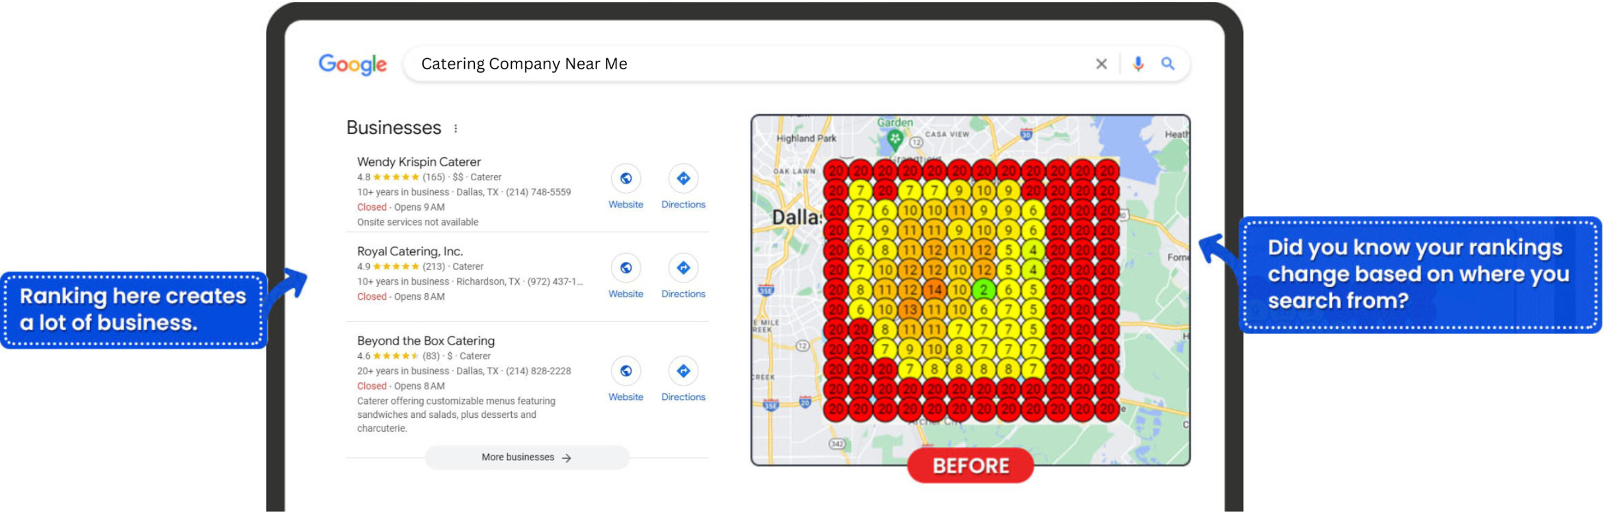Open the Beyond the Box Catering listing
Screen dimensions: 1607x513
click(426, 341)
